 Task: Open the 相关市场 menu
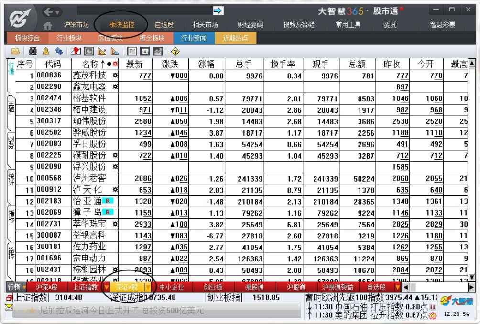[205, 24]
